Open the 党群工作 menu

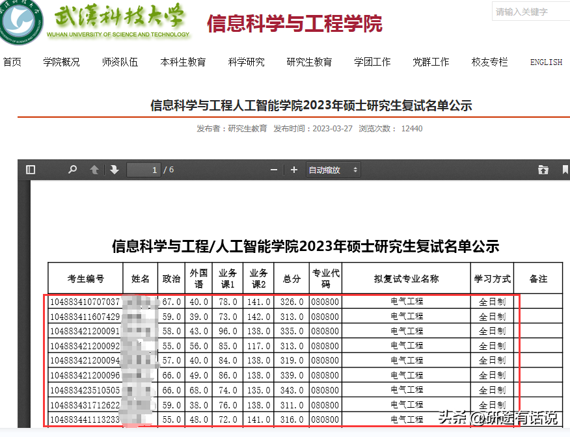431,62
